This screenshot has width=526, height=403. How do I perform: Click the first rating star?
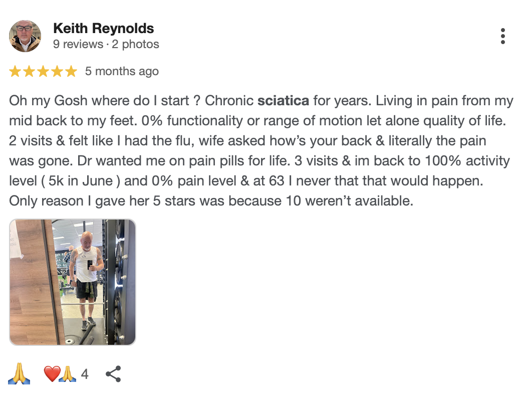[15, 72]
